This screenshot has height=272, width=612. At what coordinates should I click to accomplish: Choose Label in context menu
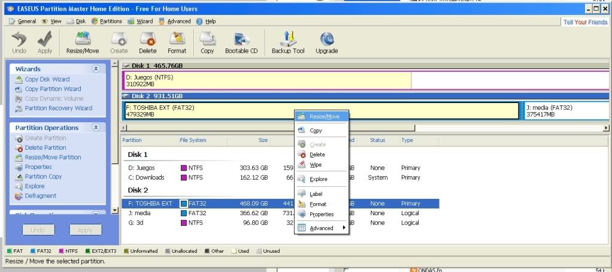coord(322,194)
